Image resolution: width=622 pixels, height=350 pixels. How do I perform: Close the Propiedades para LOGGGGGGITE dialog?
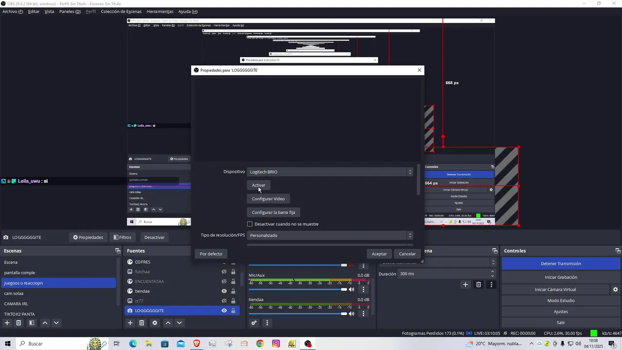pos(419,70)
